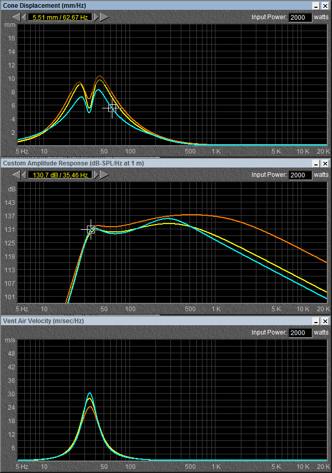The height and width of the screenshot is (473, 332).
Task: Click Input Power field in Custom Amplitude Response window
Action: (x=300, y=175)
